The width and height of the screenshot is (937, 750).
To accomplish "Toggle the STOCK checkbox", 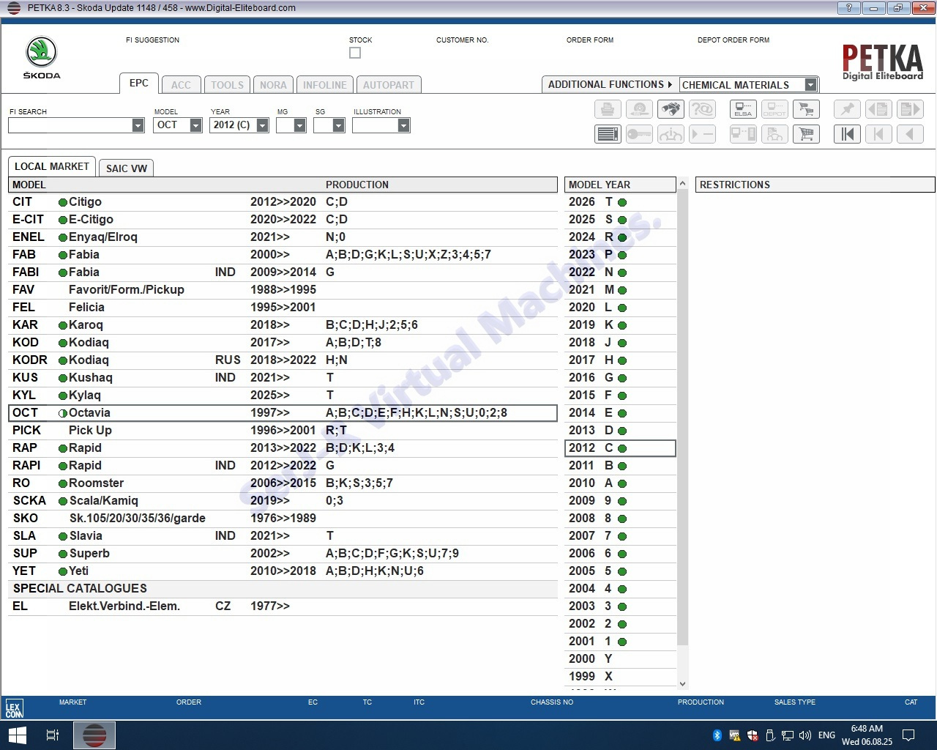I will (x=355, y=53).
